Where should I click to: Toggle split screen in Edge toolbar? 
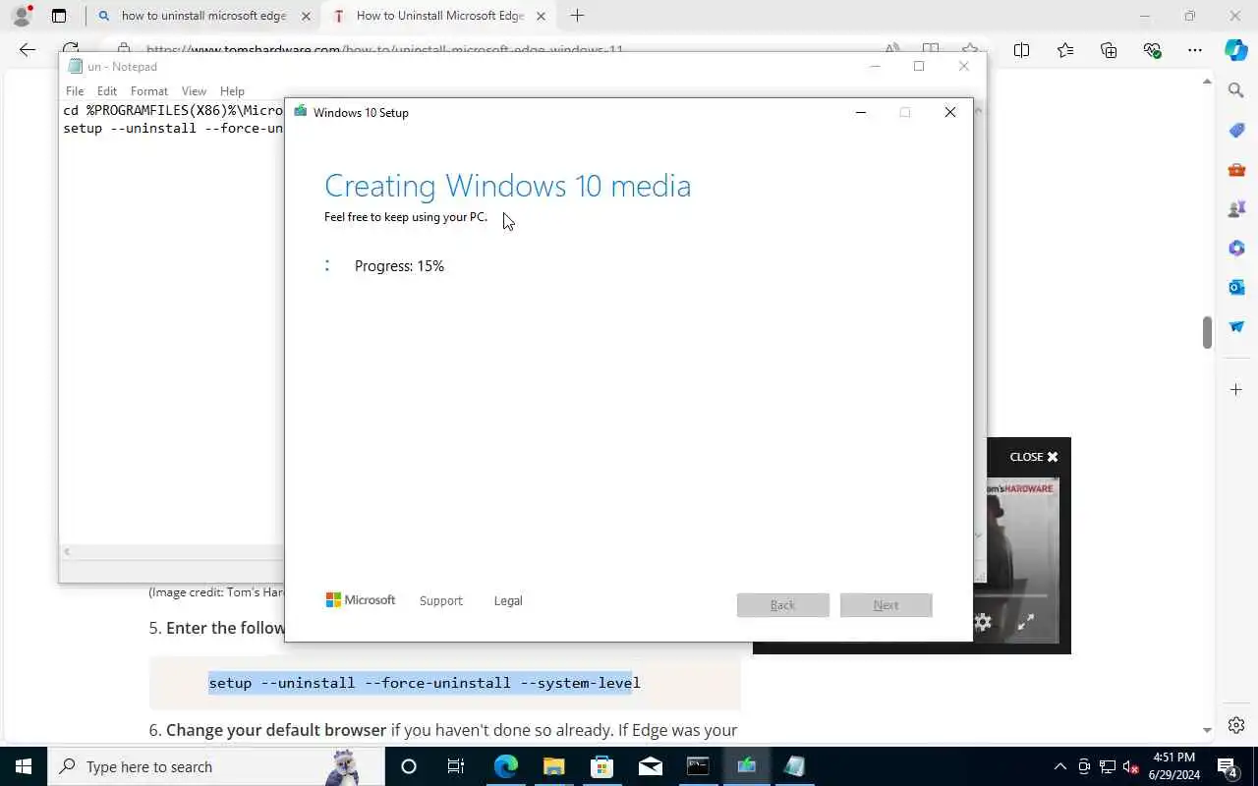(x=1021, y=50)
